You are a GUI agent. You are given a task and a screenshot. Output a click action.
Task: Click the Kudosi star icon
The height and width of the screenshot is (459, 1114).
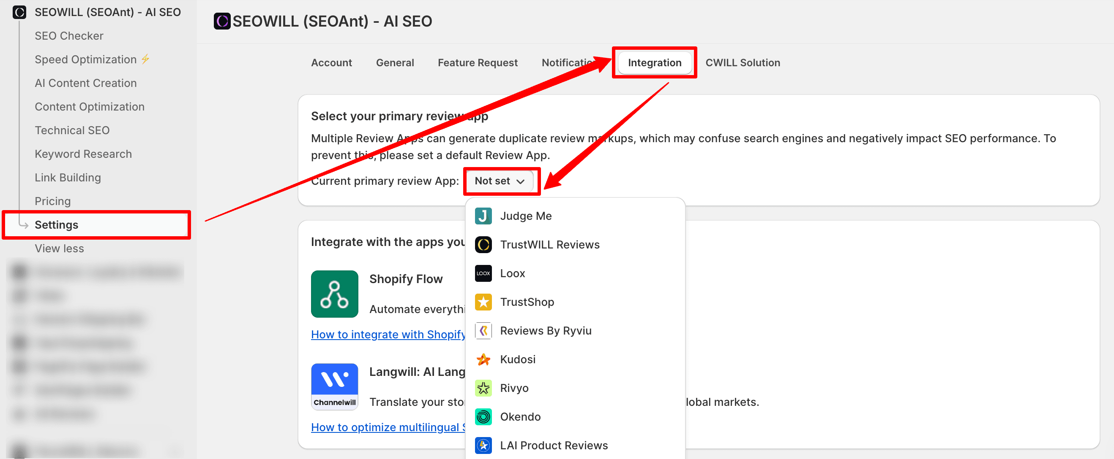pyautogui.click(x=483, y=359)
